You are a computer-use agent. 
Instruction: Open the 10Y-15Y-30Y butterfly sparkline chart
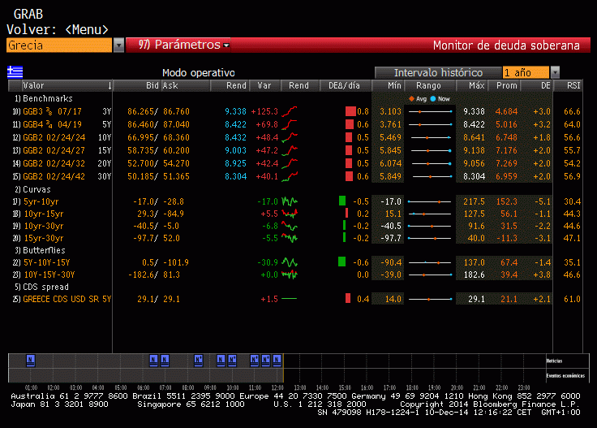290,275
